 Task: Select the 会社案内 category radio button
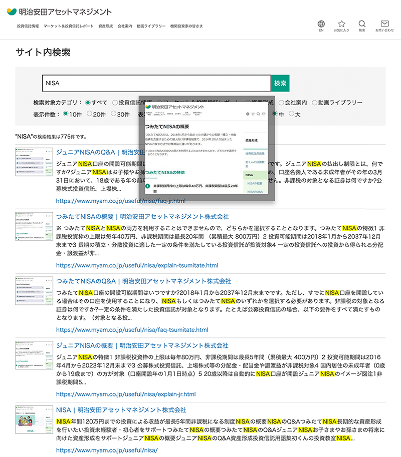281,103
